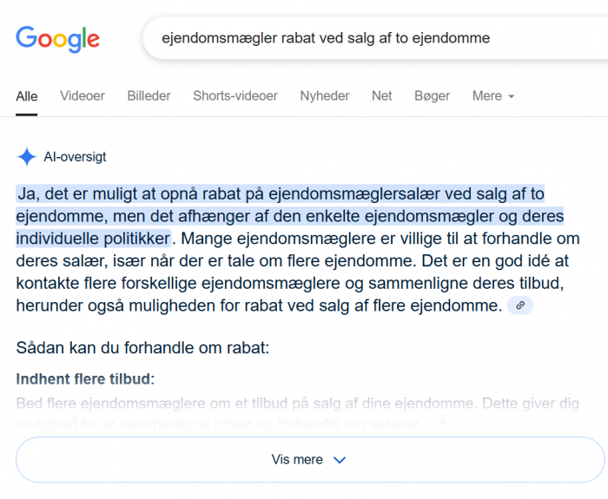Switch to the Videoer tab

[82, 96]
